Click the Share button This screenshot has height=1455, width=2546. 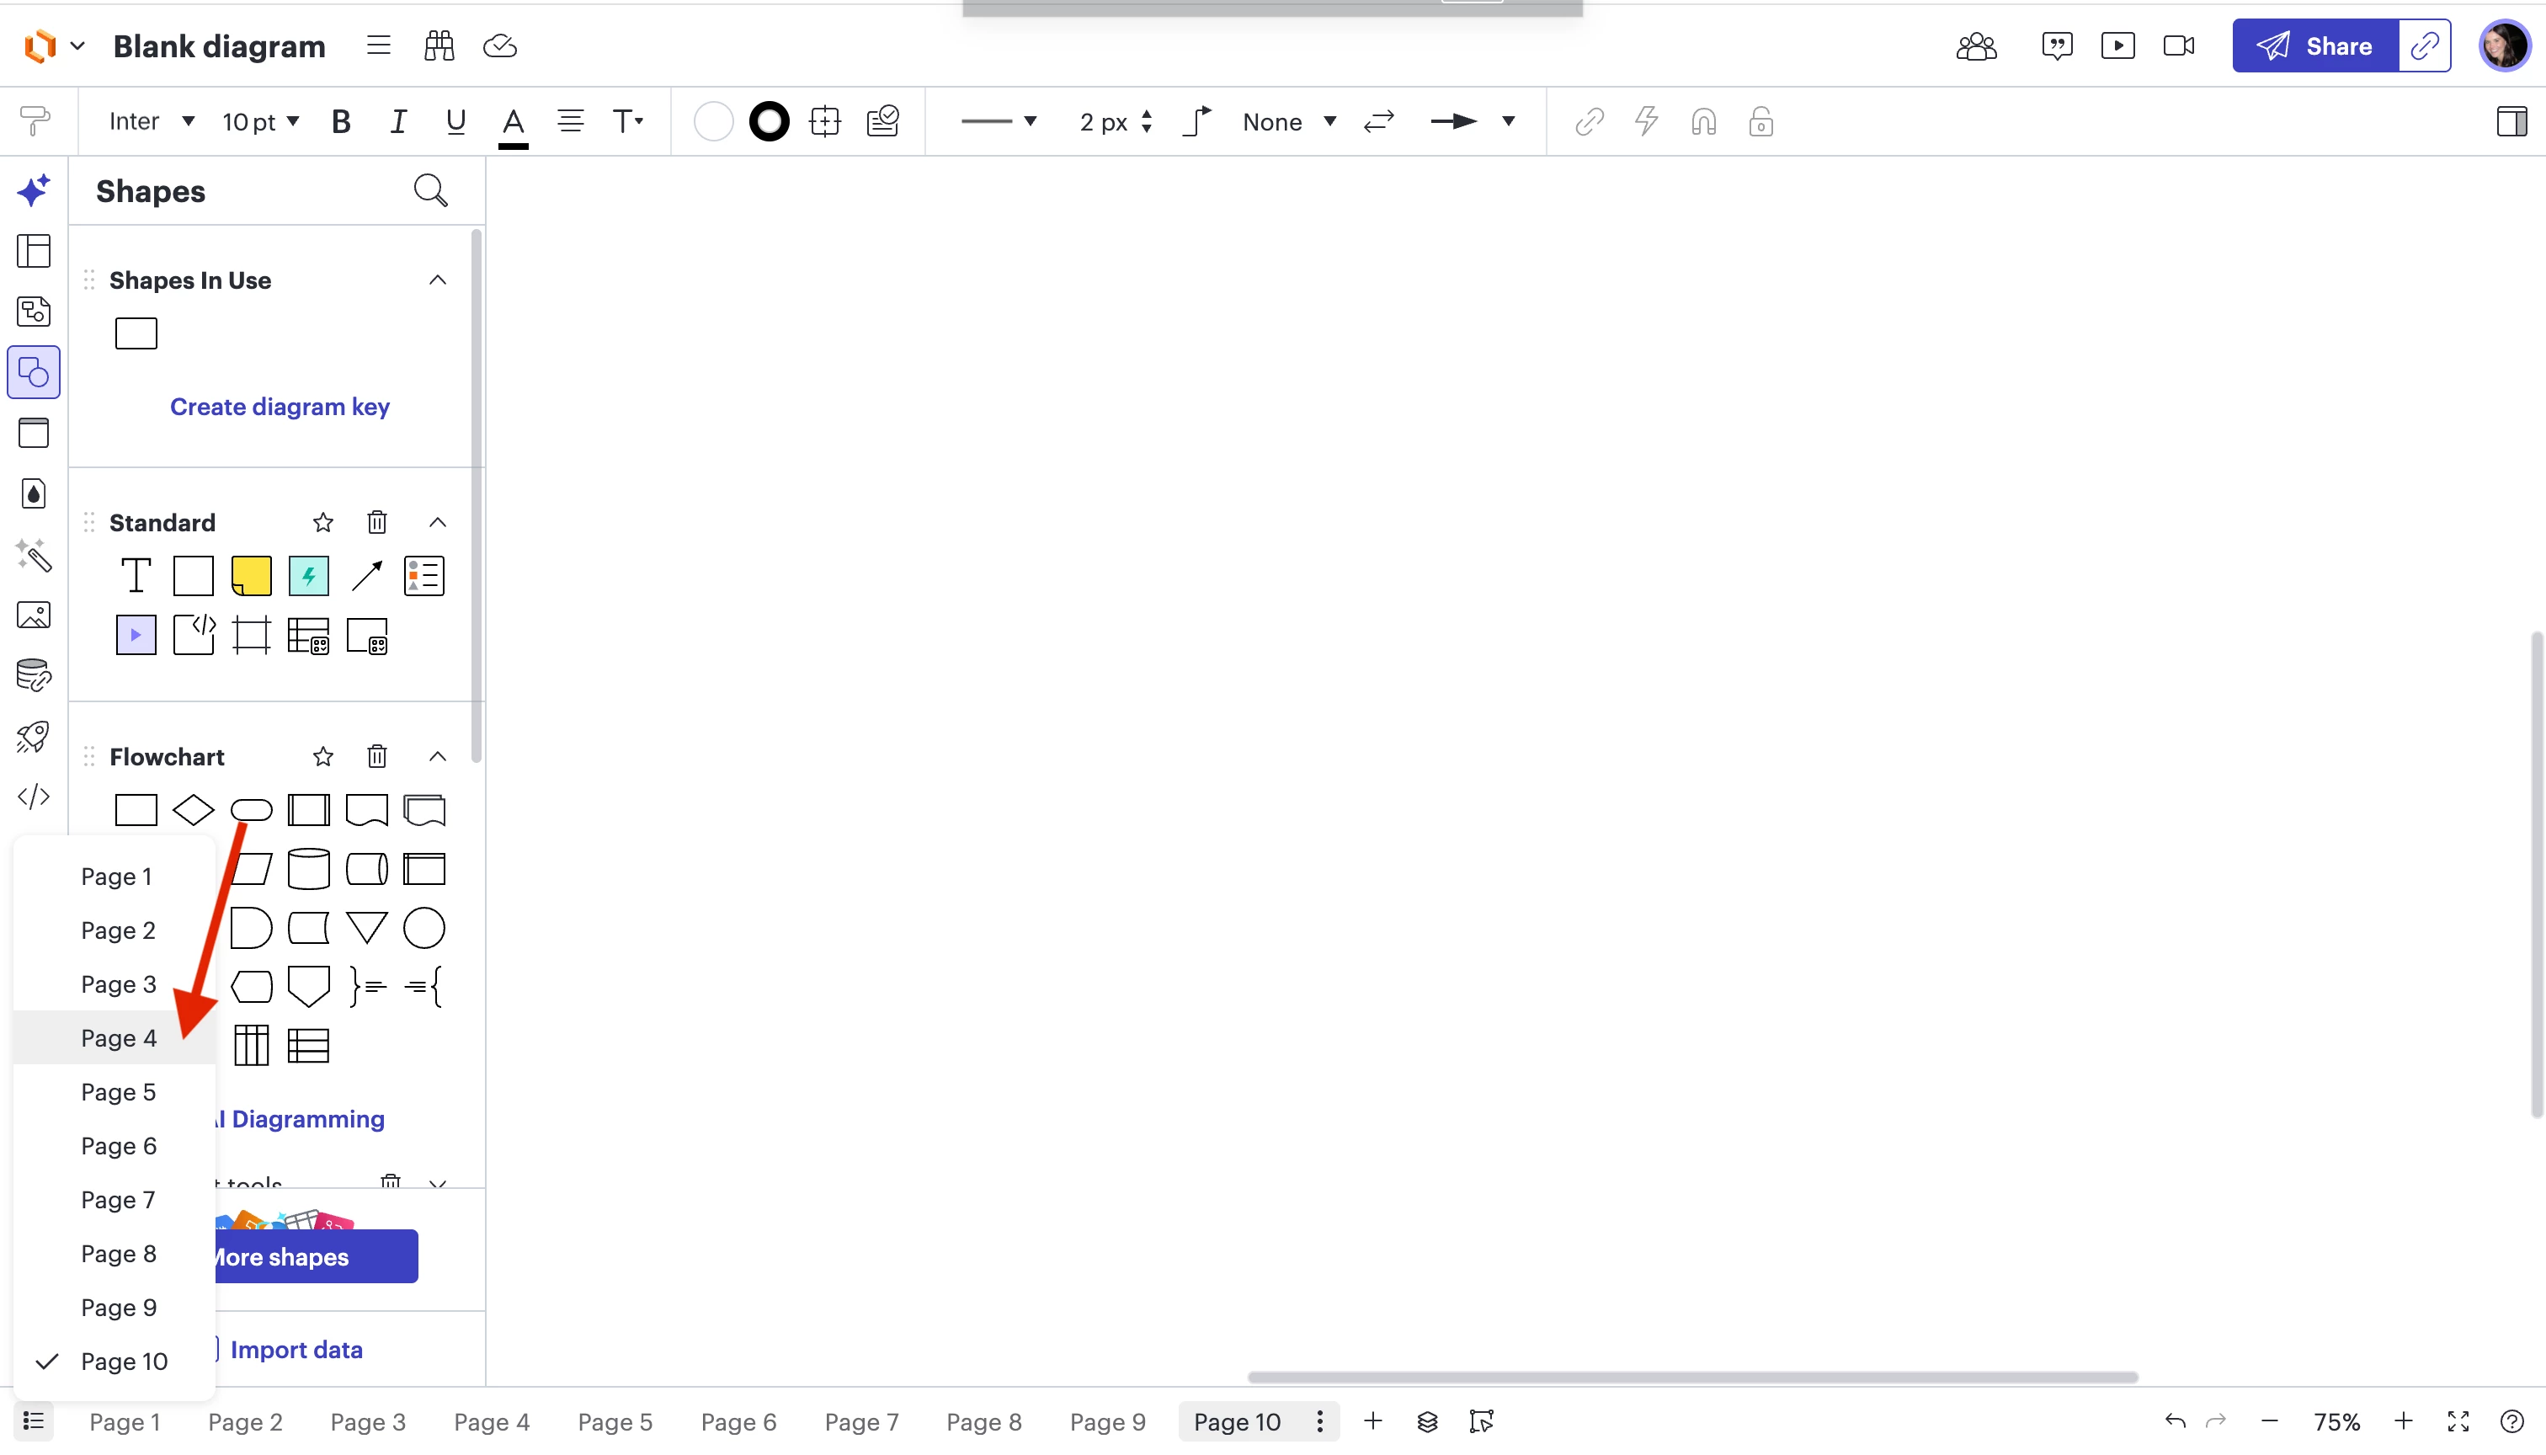pyautogui.click(x=2314, y=46)
